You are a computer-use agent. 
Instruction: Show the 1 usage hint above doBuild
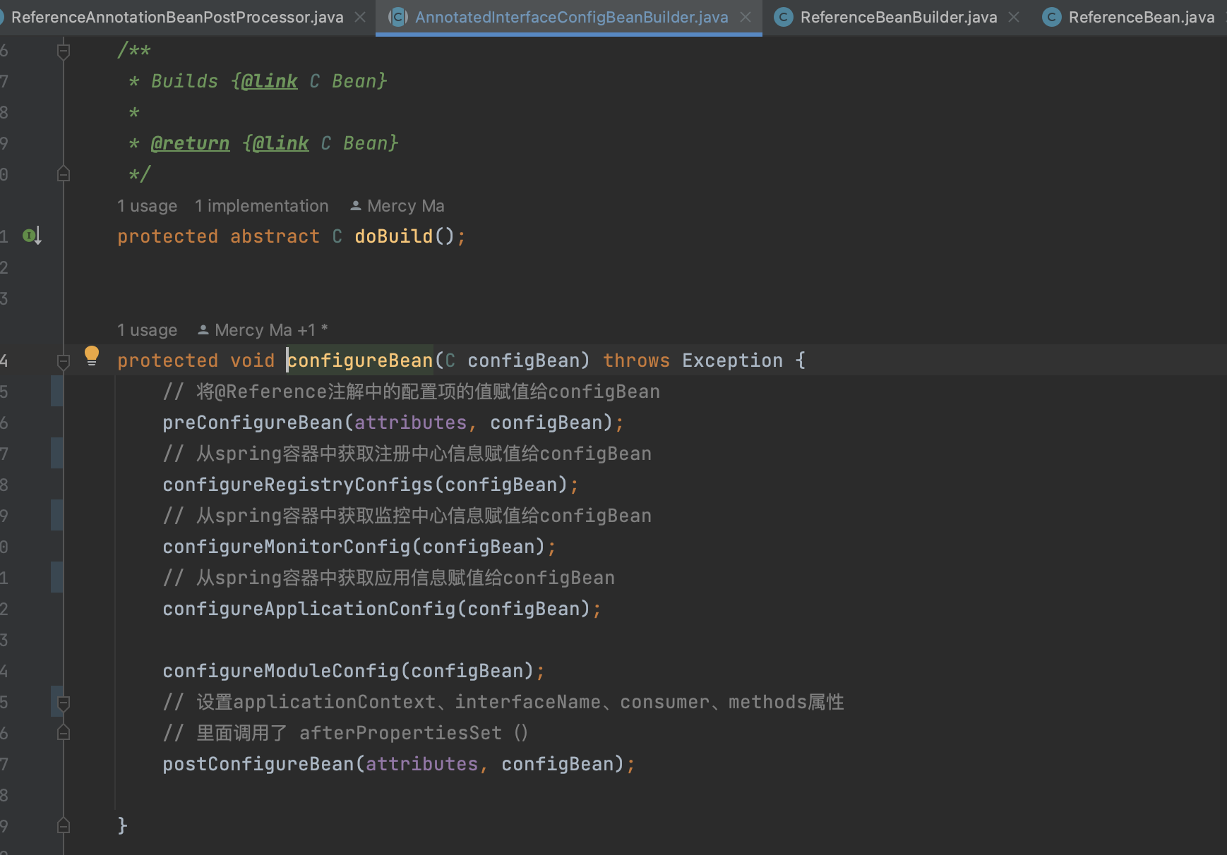pyautogui.click(x=147, y=206)
